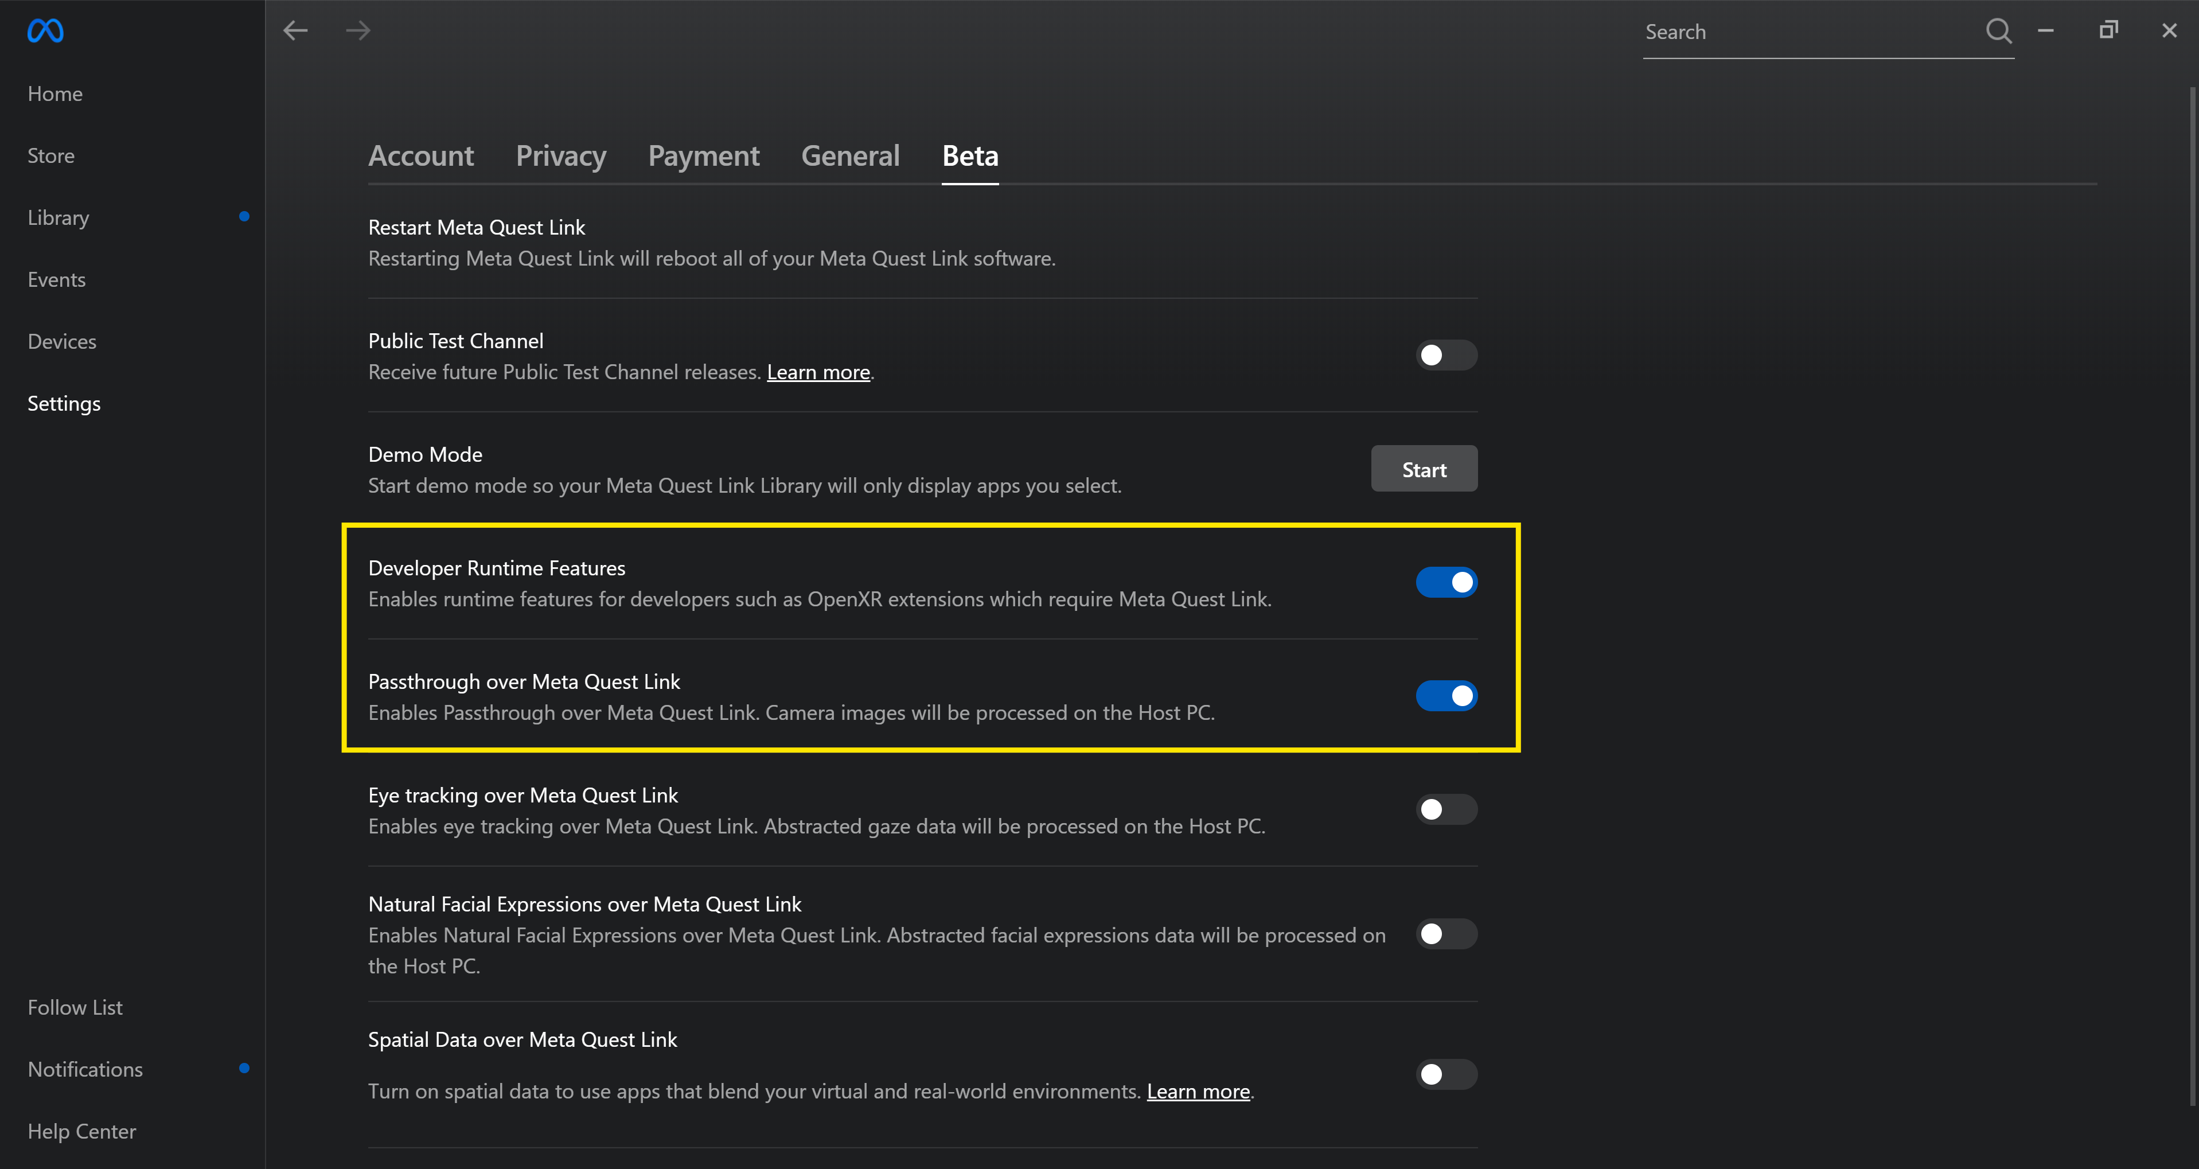Image resolution: width=2199 pixels, height=1169 pixels.
Task: Click the Meta logo icon
Action: [45, 31]
